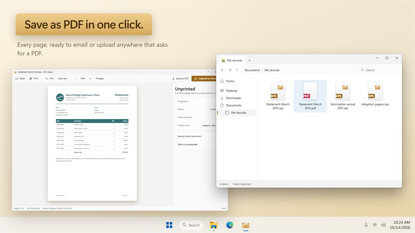Click the taskbar Search box
The width and height of the screenshot is (415, 233).
point(192,225)
